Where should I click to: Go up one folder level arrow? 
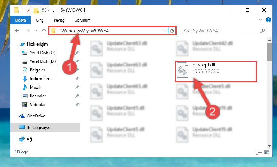tap(44, 31)
